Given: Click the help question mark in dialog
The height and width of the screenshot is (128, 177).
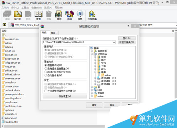Looking at the screenshot, I should [x=128, y=26].
